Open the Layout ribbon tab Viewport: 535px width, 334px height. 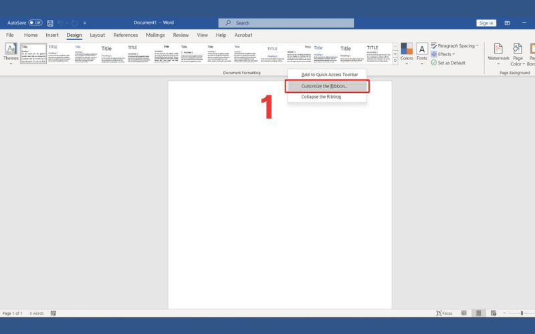coord(98,35)
